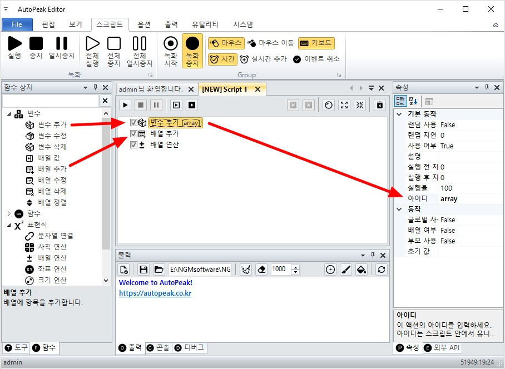Toggle 키보드 recording option
The image size is (505, 369).
[316, 43]
